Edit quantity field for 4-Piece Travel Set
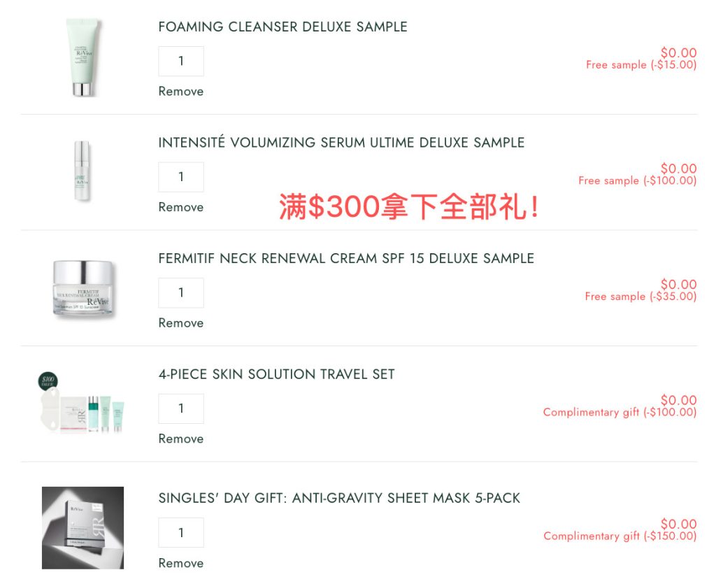716x584 pixels. click(x=181, y=408)
